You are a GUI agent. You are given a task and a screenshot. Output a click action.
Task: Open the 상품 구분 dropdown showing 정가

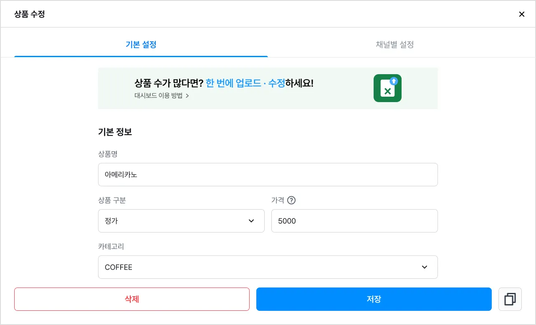coord(181,221)
